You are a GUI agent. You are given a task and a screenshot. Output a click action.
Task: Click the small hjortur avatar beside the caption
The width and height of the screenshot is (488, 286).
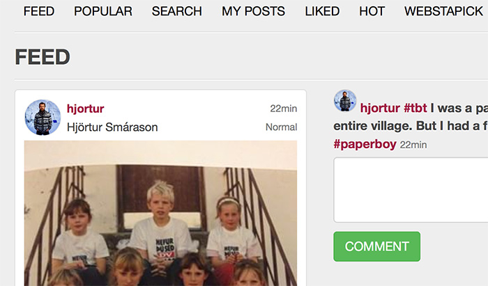tap(345, 101)
